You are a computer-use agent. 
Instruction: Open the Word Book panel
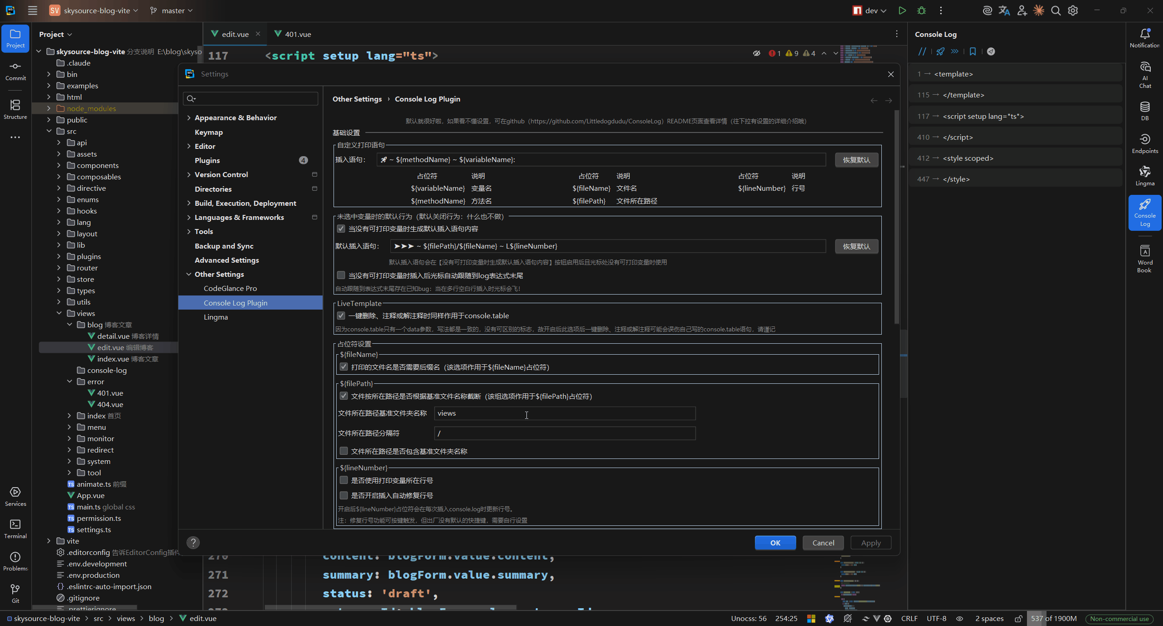tap(1145, 259)
